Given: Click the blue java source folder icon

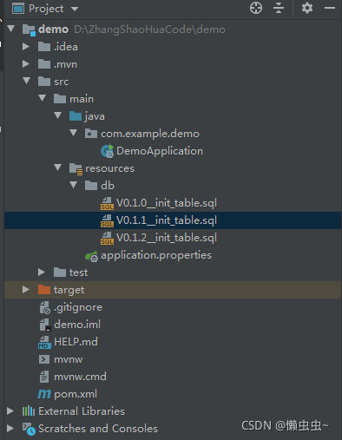Looking at the screenshot, I should click(76, 116).
